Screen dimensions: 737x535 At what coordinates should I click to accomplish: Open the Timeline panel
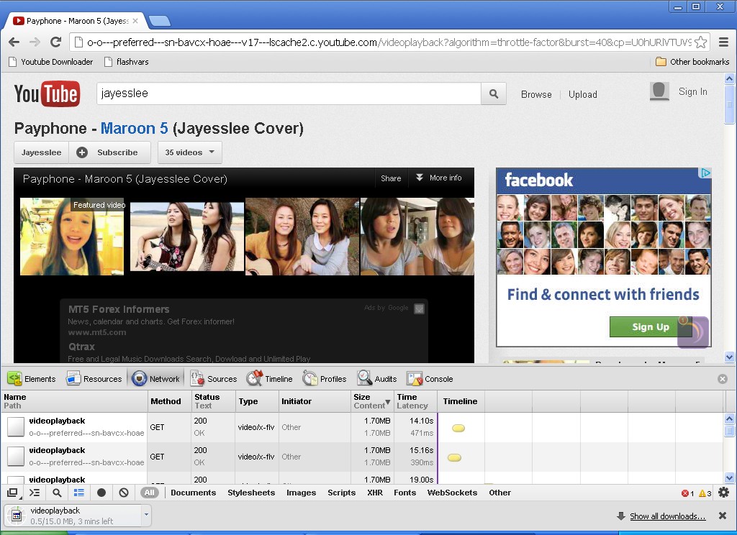(270, 378)
